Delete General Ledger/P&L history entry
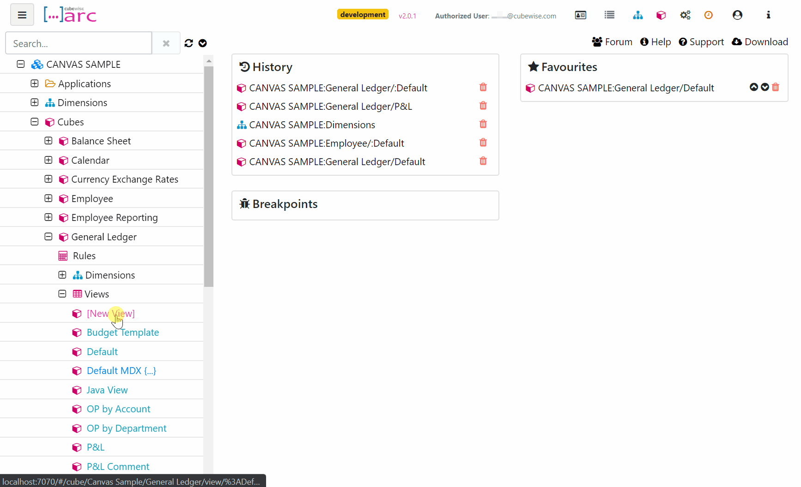The width and height of the screenshot is (801, 487). [483, 106]
